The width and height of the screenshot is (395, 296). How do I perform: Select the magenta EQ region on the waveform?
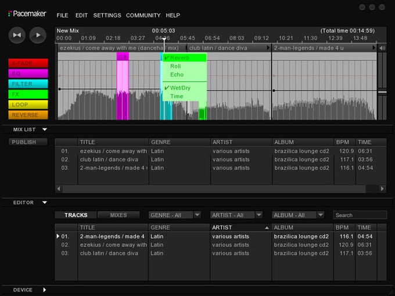[123, 86]
